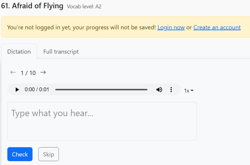Click the 'You're not logged in yet' warning text

pyautogui.click(x=81, y=27)
